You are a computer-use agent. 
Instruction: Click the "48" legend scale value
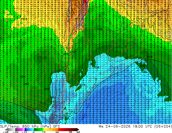(78, 132)
